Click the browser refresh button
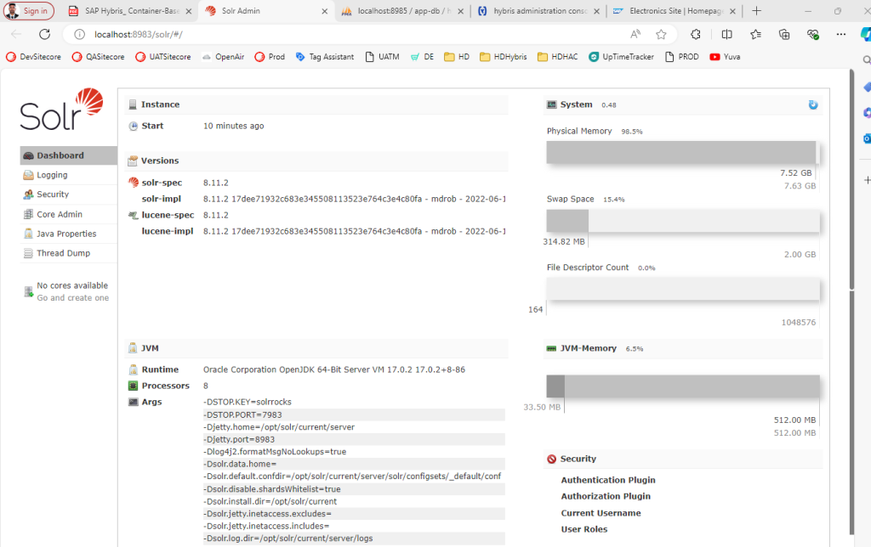Image resolution: width=871 pixels, height=547 pixels. (44, 35)
